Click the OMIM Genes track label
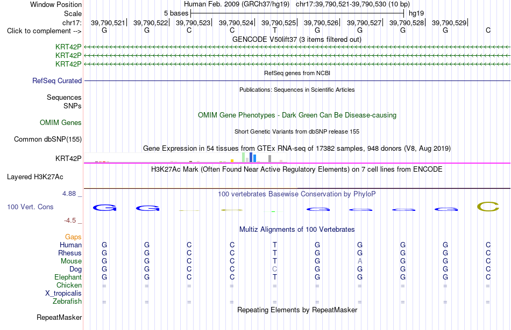The image size is (511, 330). click(x=60, y=122)
